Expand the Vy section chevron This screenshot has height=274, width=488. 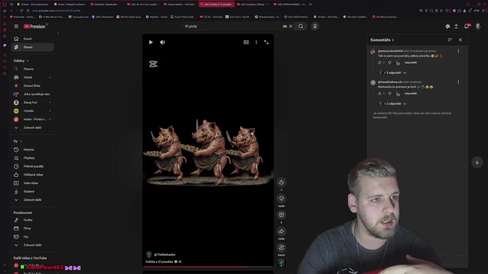pos(21,141)
